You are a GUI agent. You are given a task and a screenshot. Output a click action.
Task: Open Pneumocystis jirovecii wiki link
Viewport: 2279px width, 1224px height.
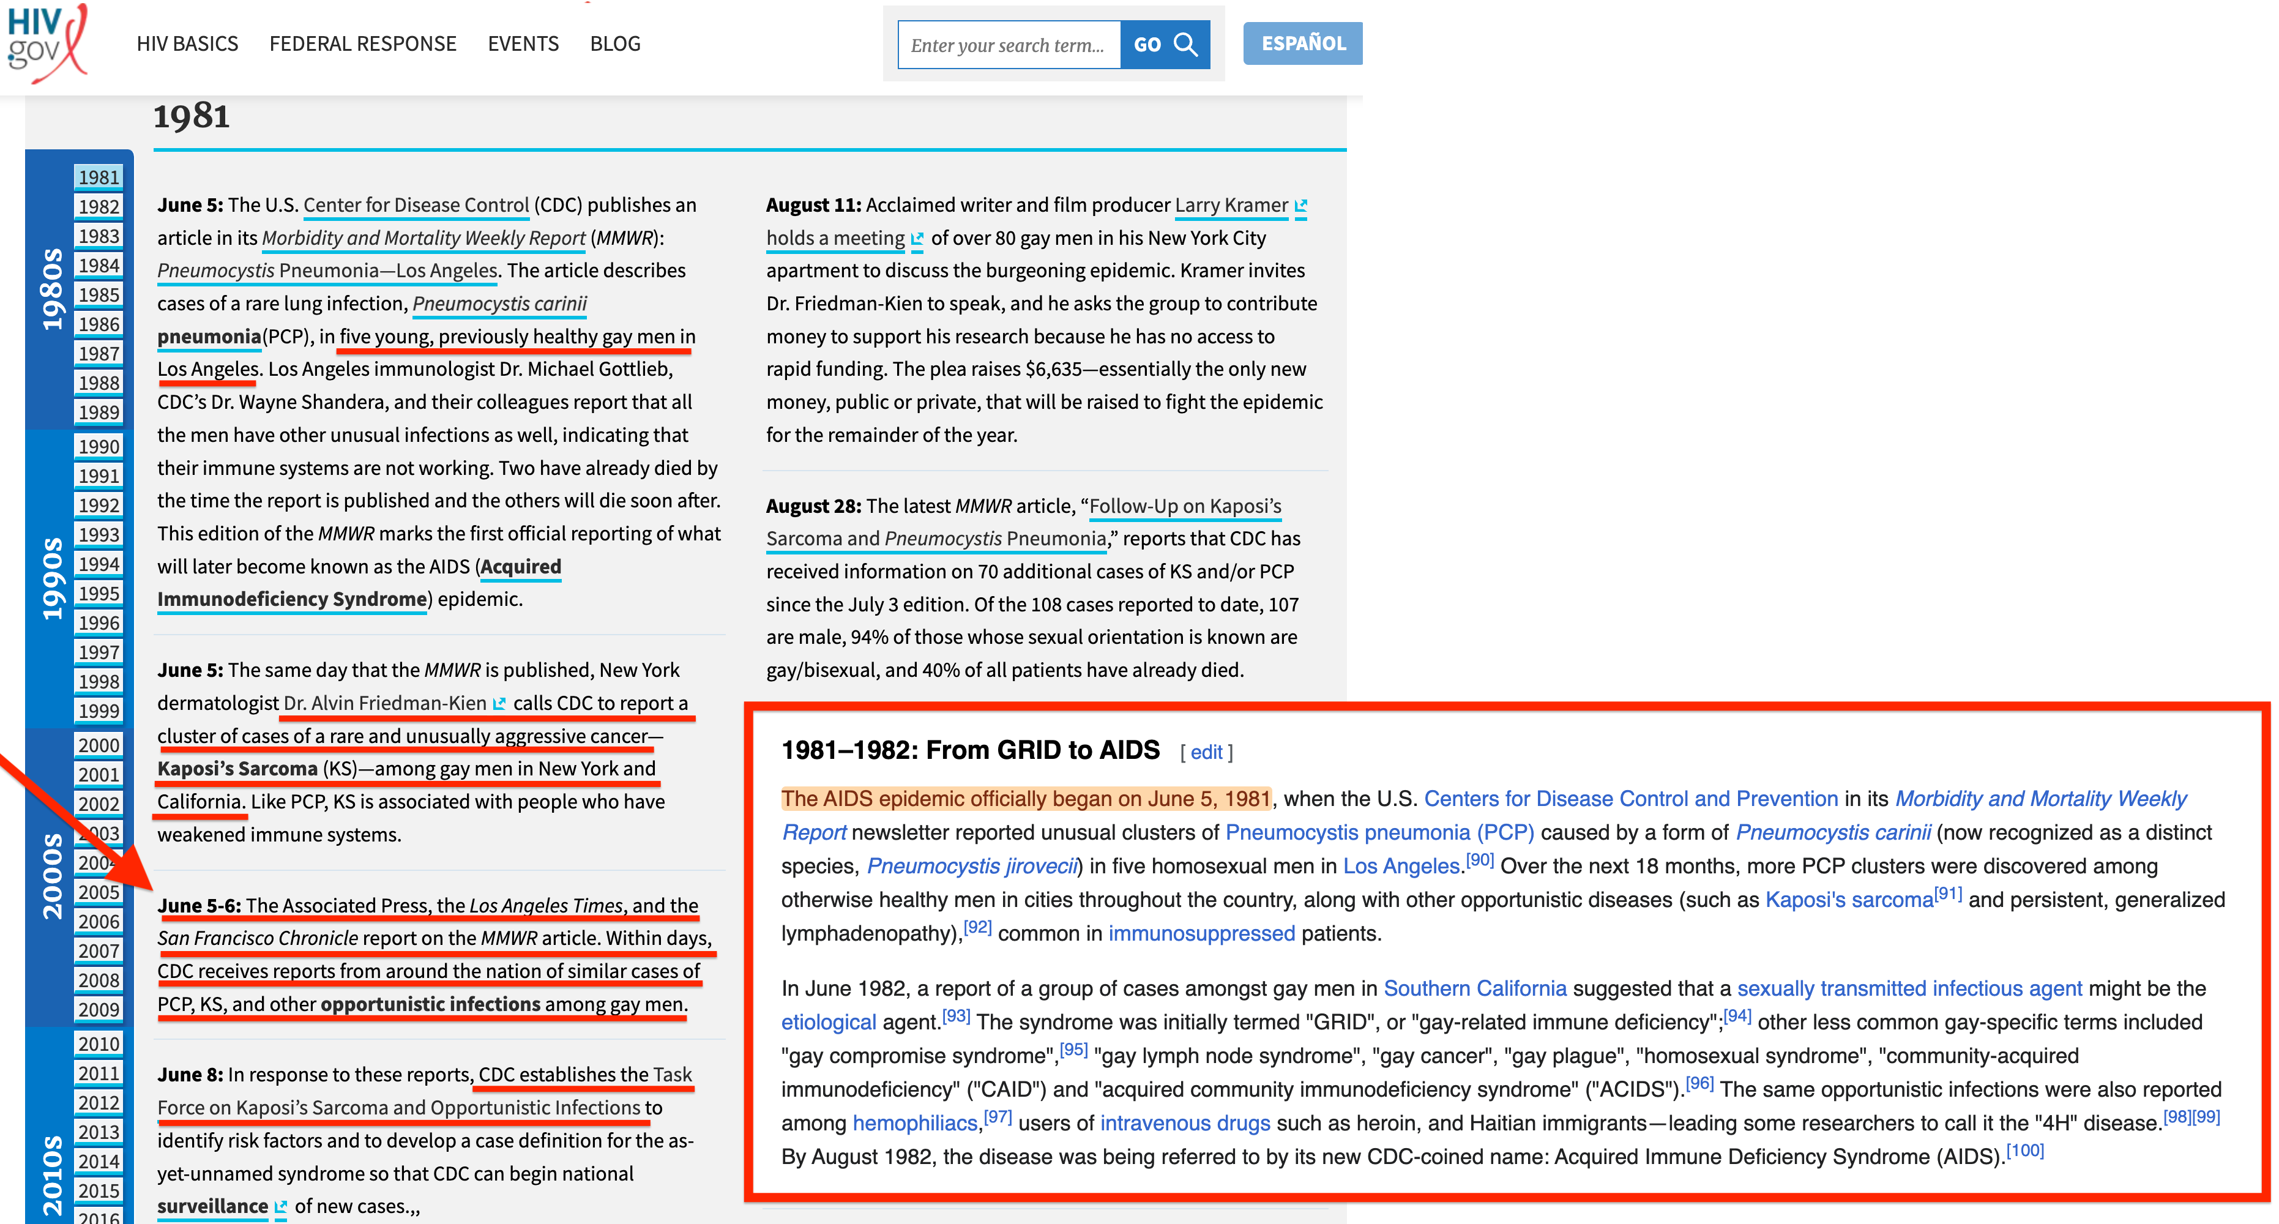point(972,867)
